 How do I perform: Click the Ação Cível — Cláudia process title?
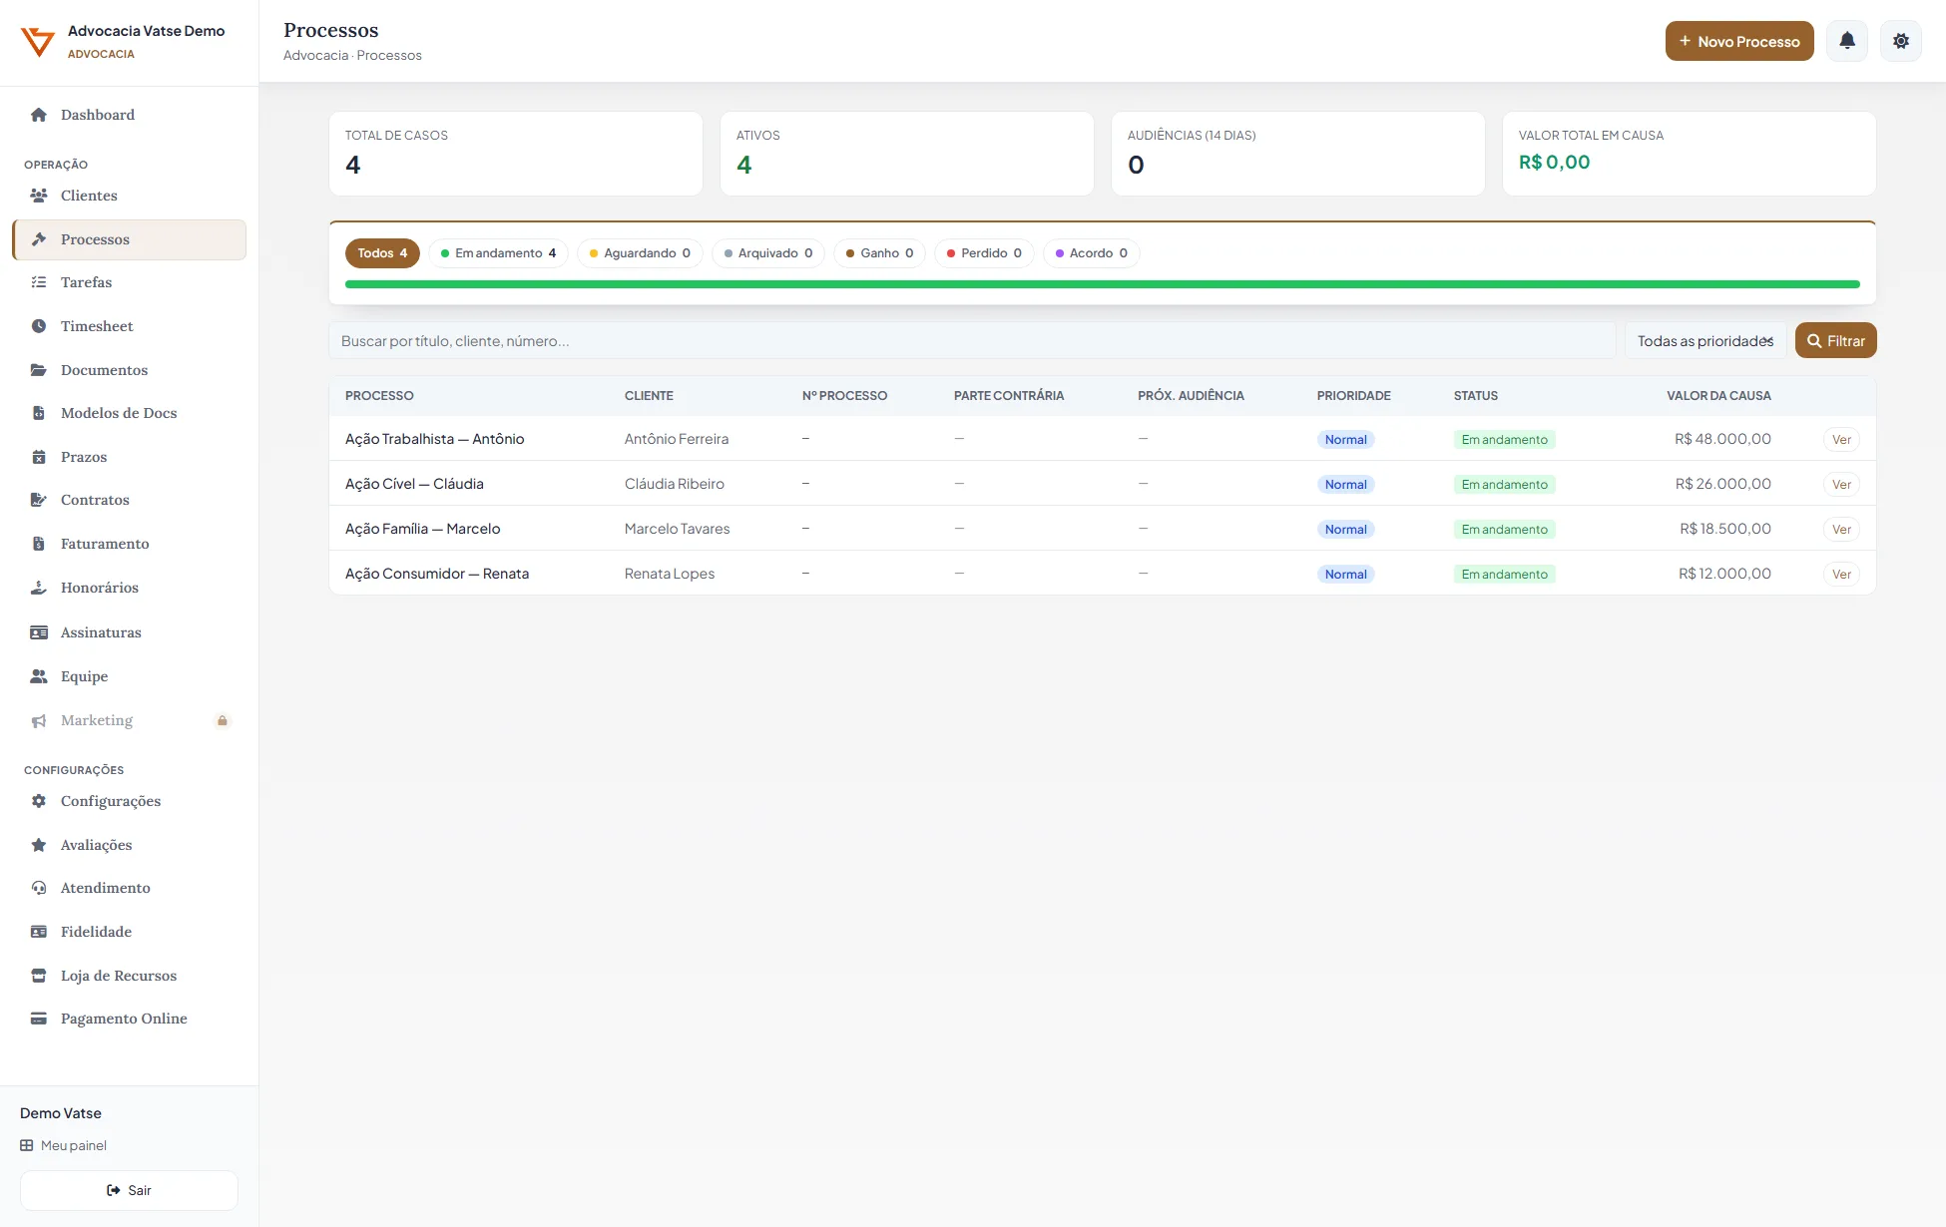tap(414, 484)
